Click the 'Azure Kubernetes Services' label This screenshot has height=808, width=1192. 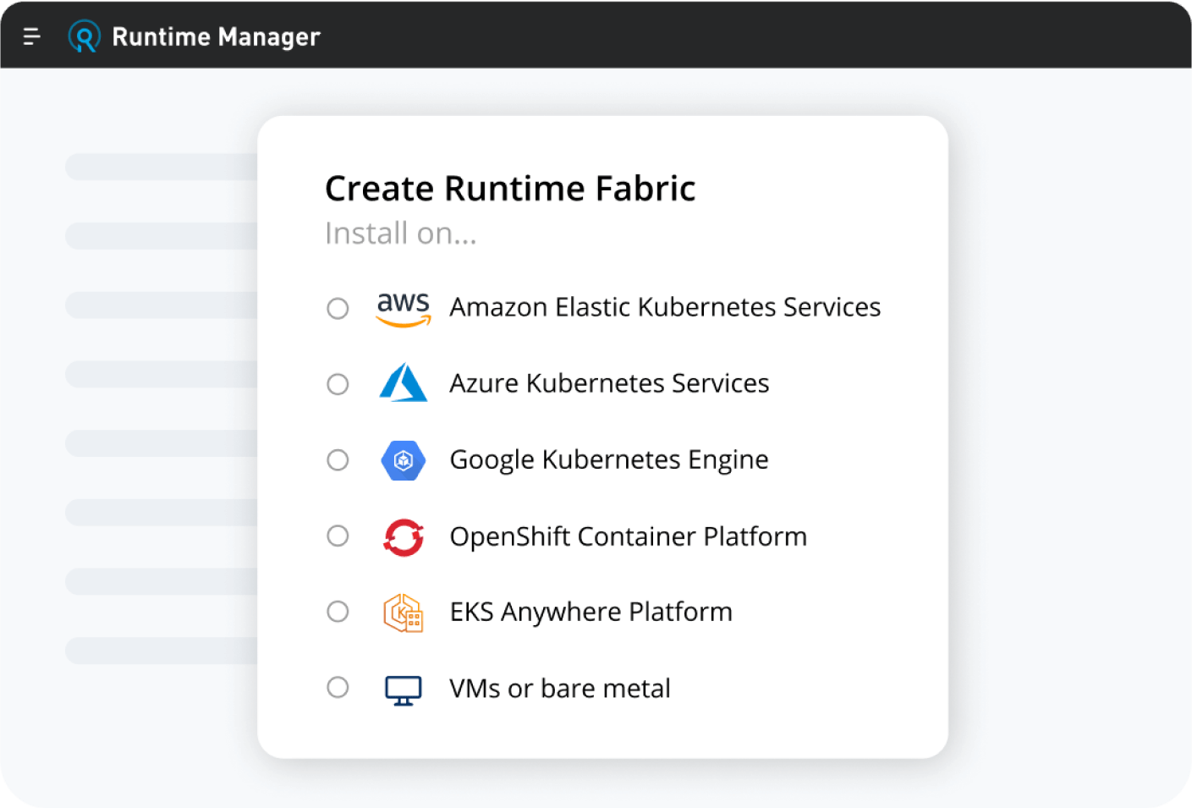pos(609,383)
